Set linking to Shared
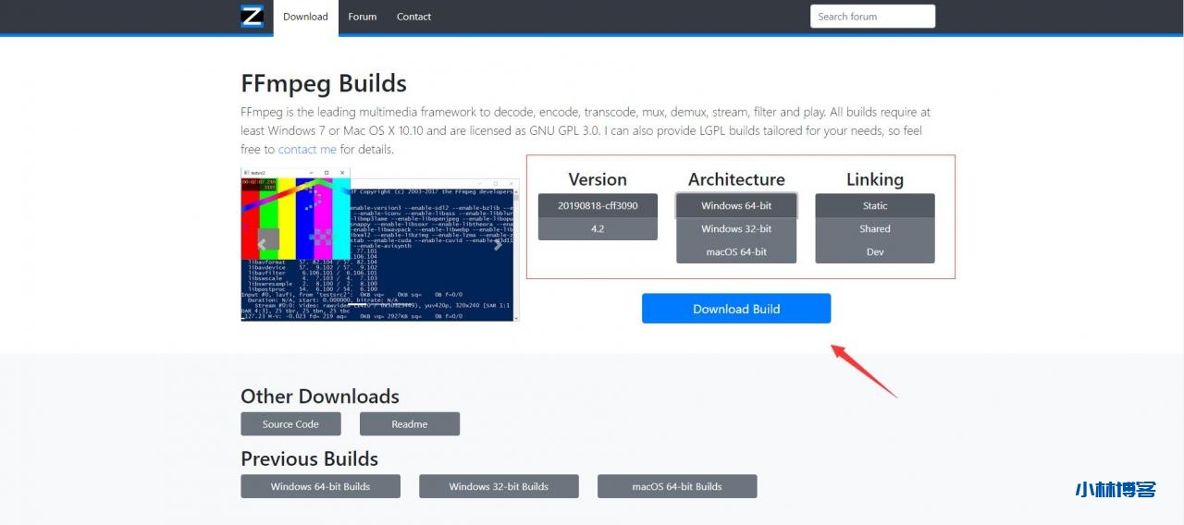The image size is (1184, 525). coord(875,228)
